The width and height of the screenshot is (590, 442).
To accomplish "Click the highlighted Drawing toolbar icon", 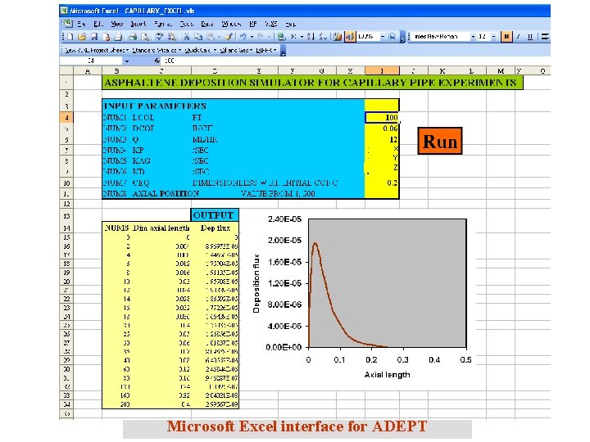I will [x=350, y=37].
